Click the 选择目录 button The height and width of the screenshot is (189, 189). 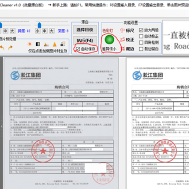click(x=85, y=30)
